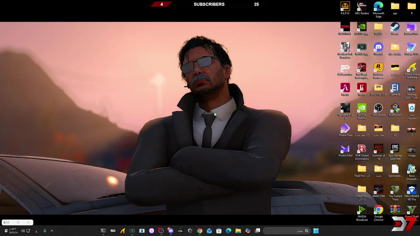Launch RedM
This screenshot has height=236, width=420.
(x=362, y=90)
